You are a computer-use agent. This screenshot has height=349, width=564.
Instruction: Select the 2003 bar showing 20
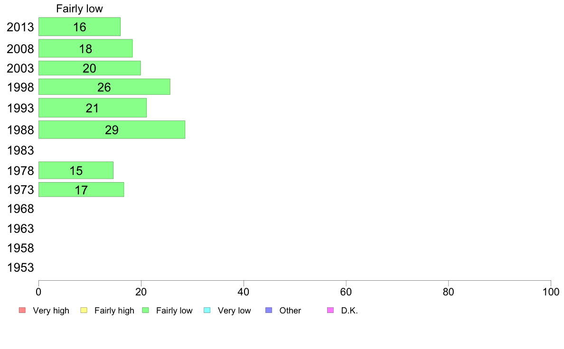click(x=90, y=68)
